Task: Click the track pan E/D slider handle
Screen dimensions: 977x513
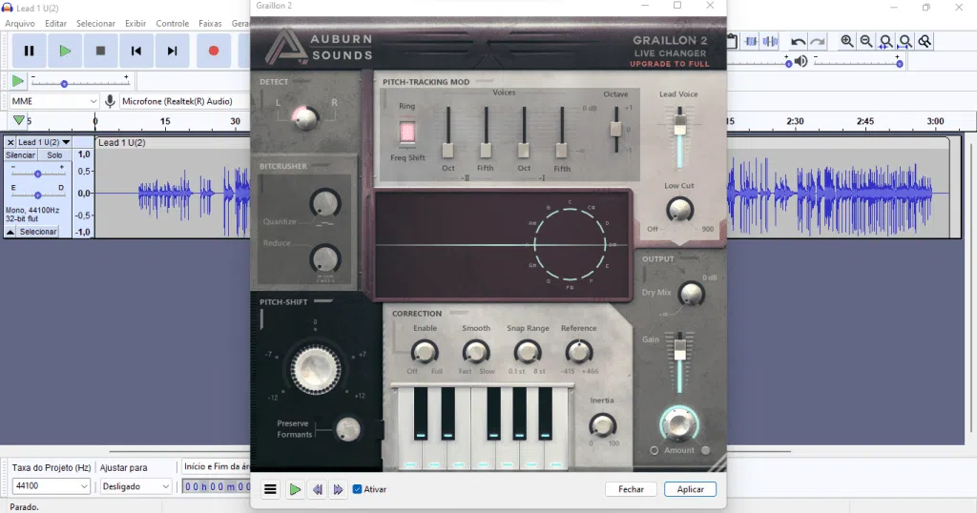Action: click(x=37, y=195)
